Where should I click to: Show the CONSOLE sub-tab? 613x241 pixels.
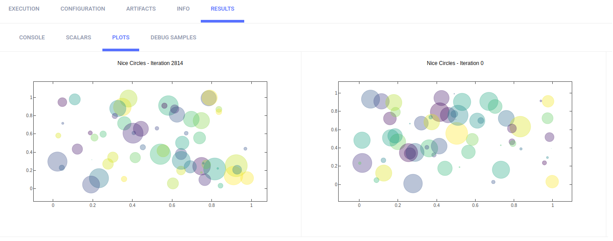click(x=32, y=38)
